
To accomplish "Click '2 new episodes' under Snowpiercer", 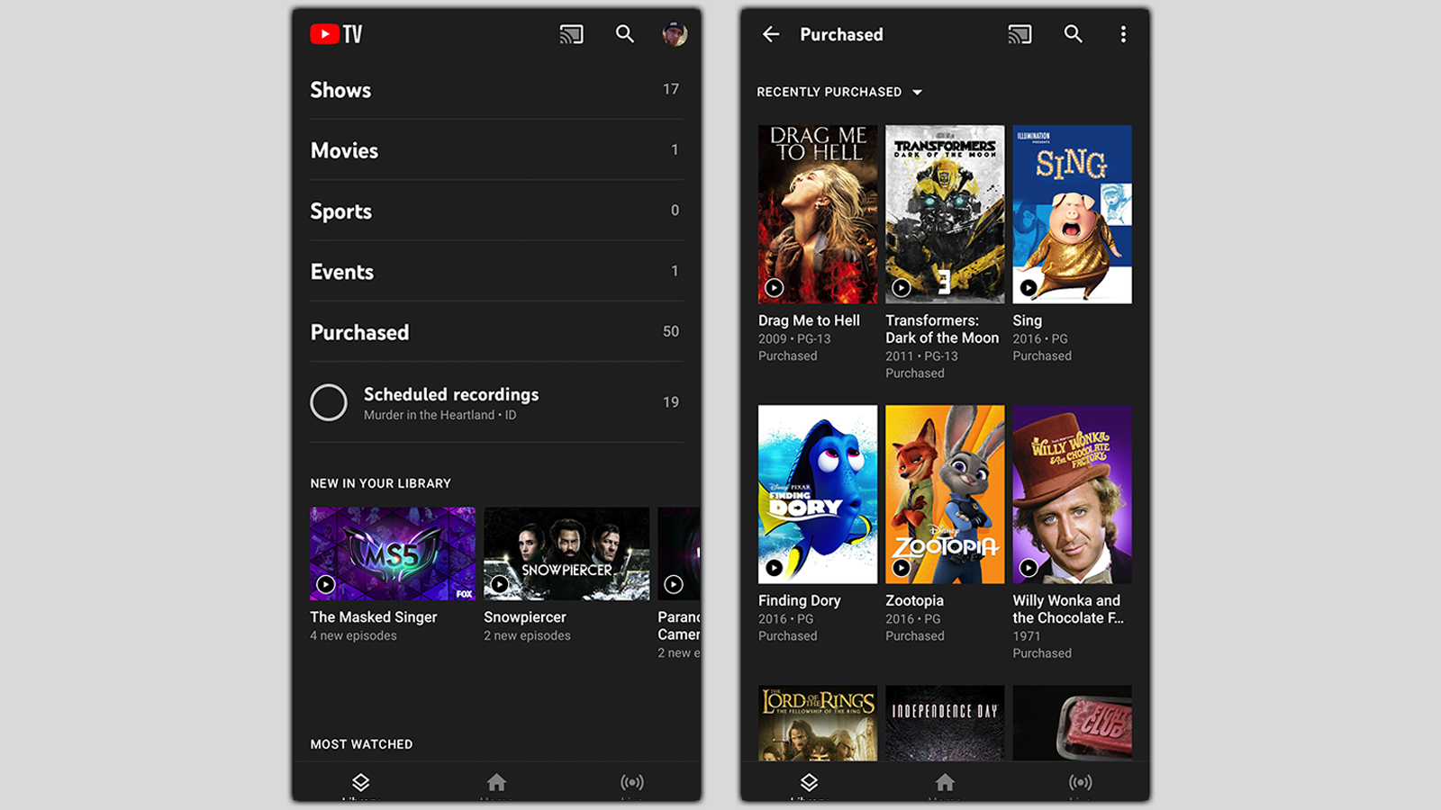I will [x=527, y=635].
